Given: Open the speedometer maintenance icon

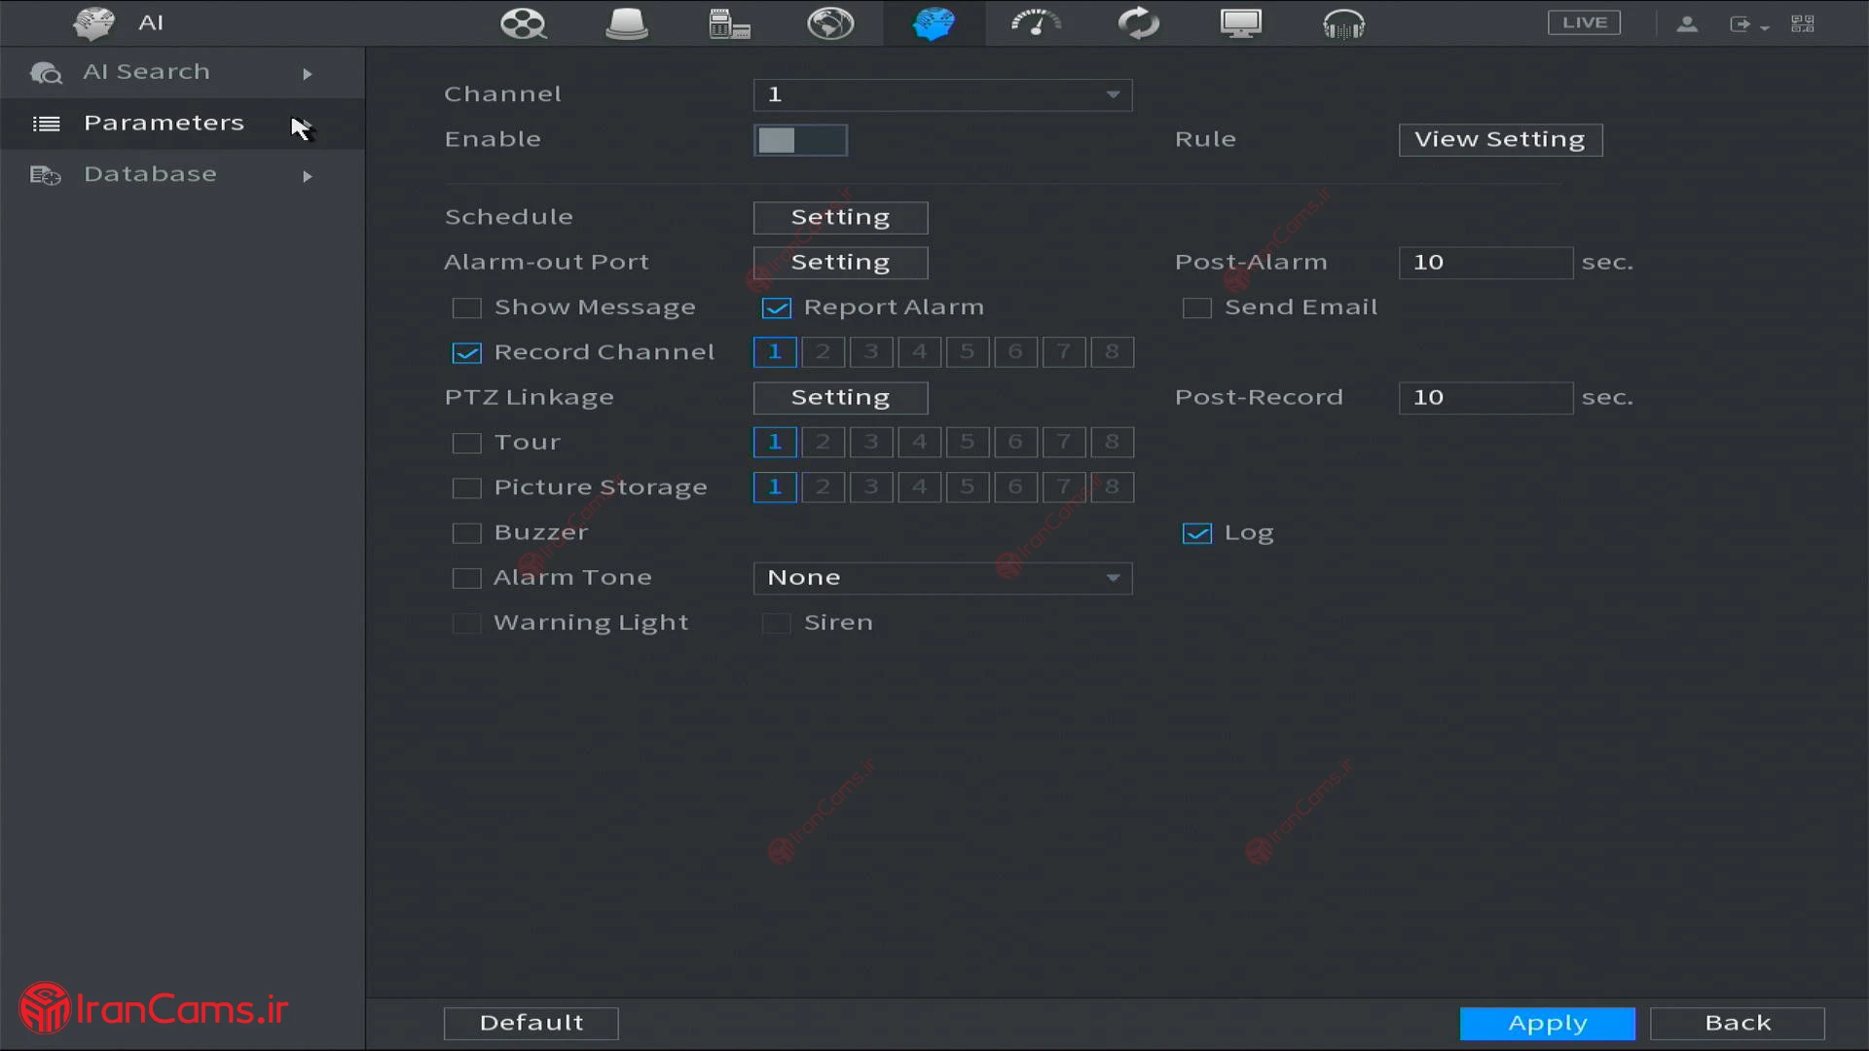Looking at the screenshot, I should pyautogui.click(x=1036, y=23).
